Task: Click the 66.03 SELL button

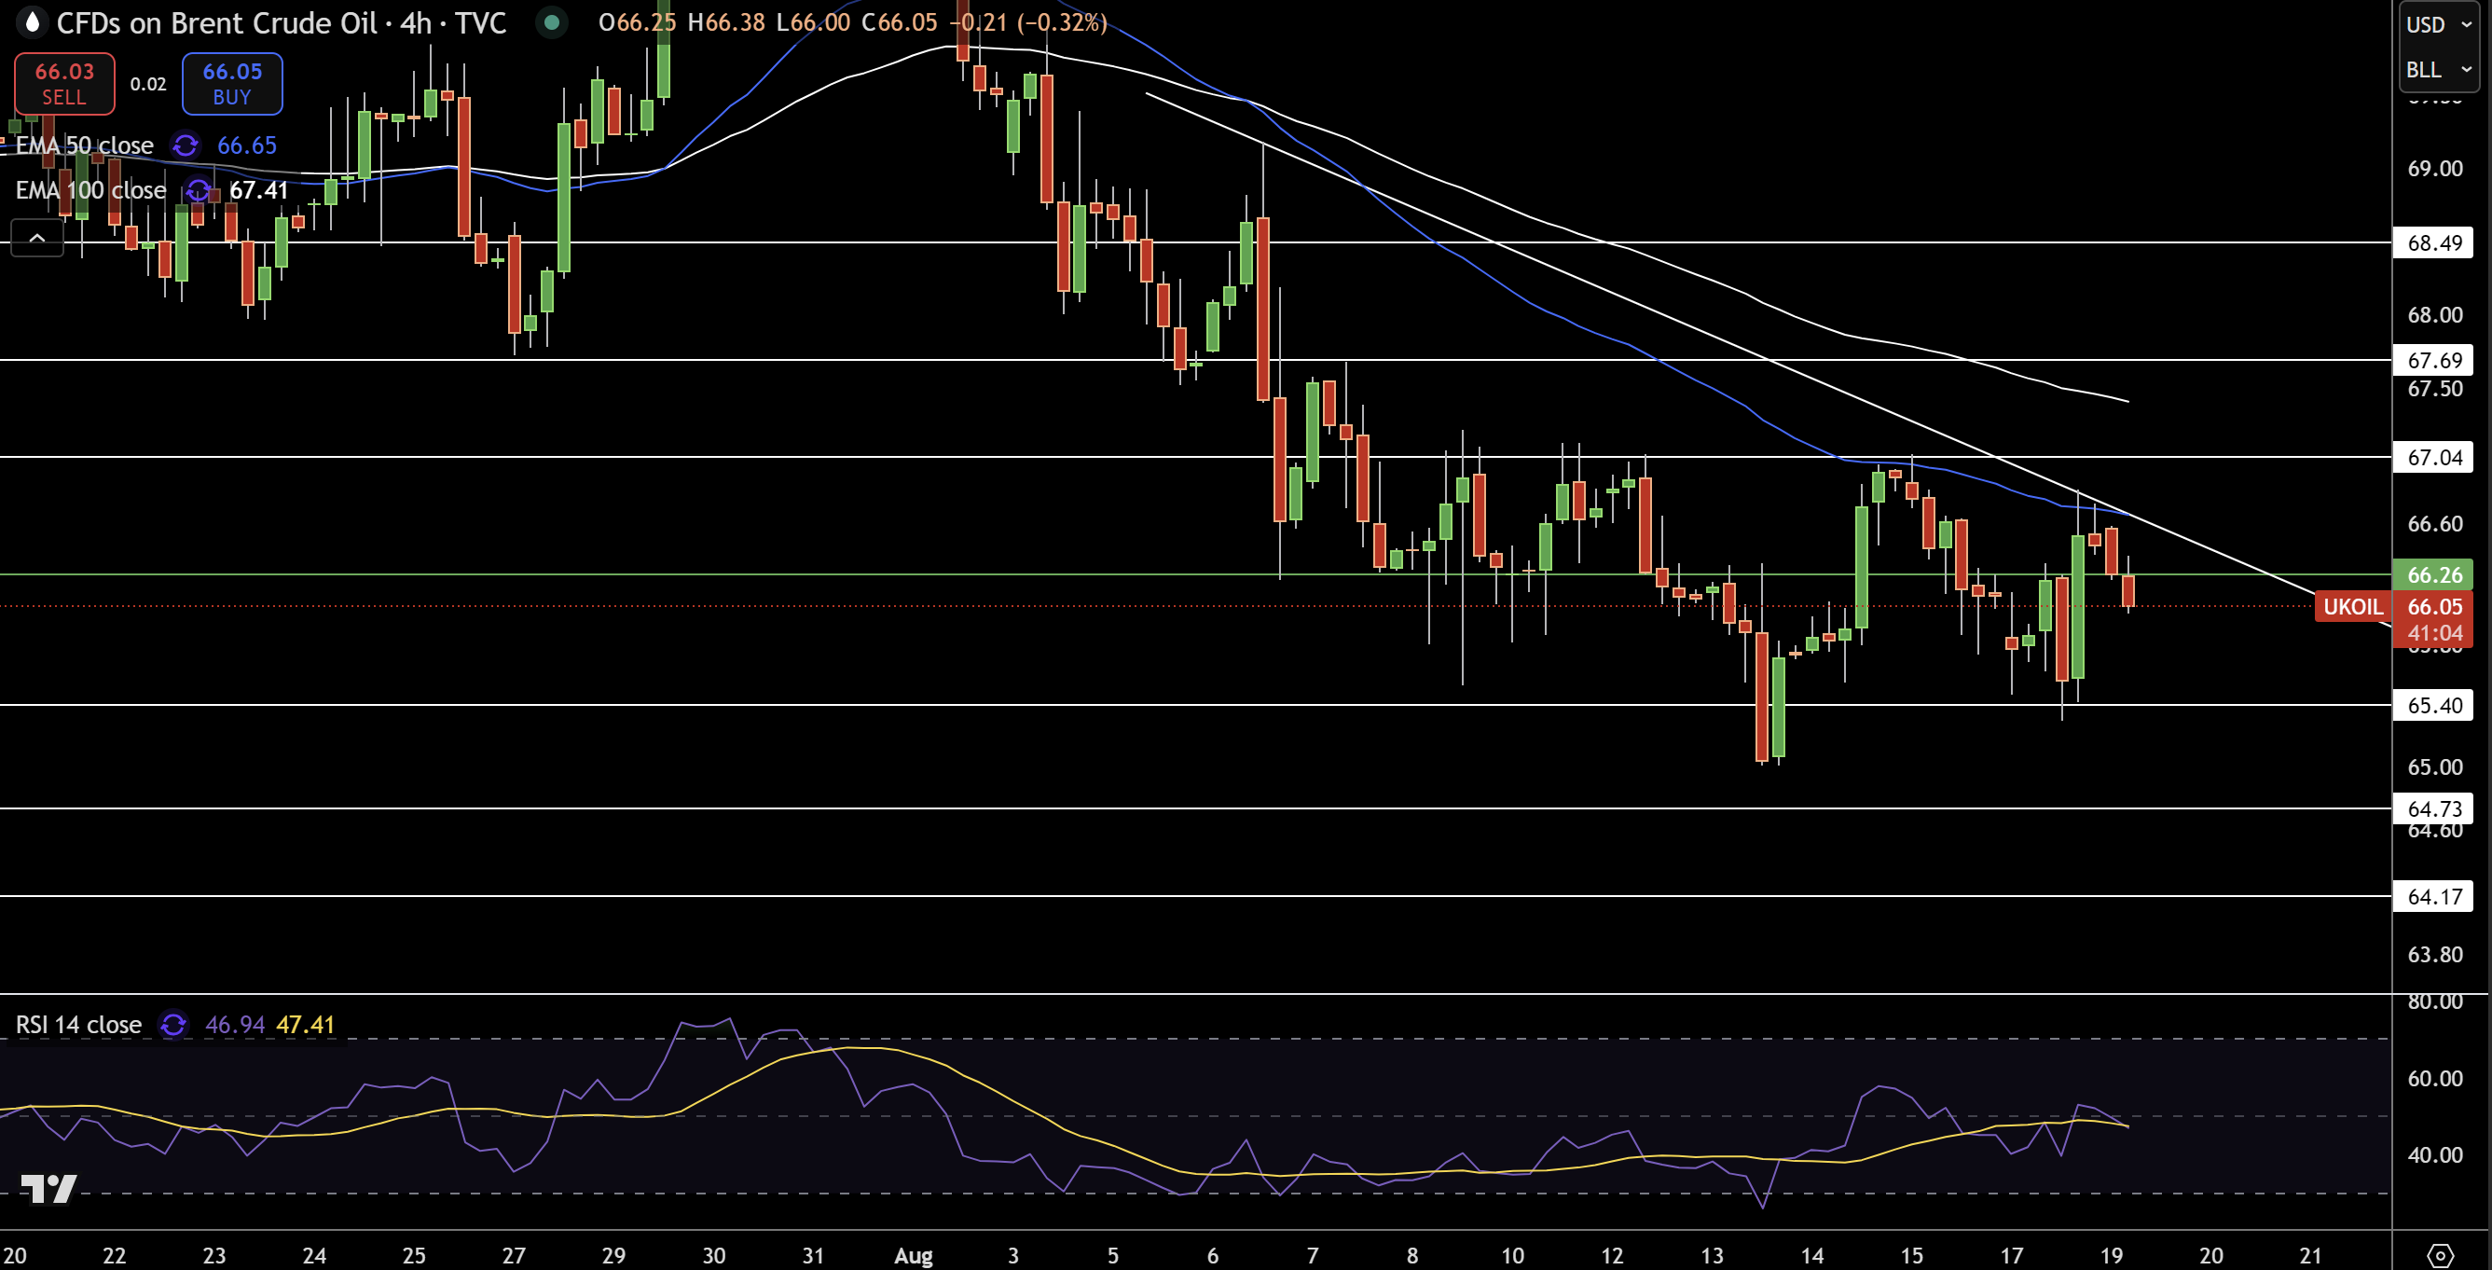Action: click(63, 84)
